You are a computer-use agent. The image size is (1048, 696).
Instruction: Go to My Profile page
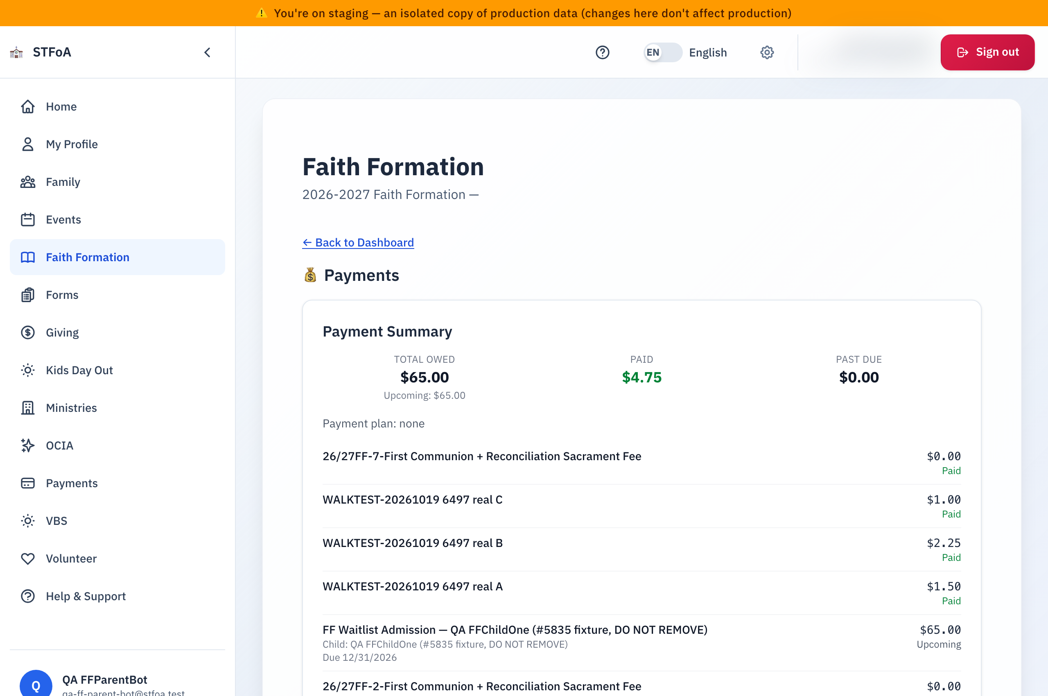[117, 144]
